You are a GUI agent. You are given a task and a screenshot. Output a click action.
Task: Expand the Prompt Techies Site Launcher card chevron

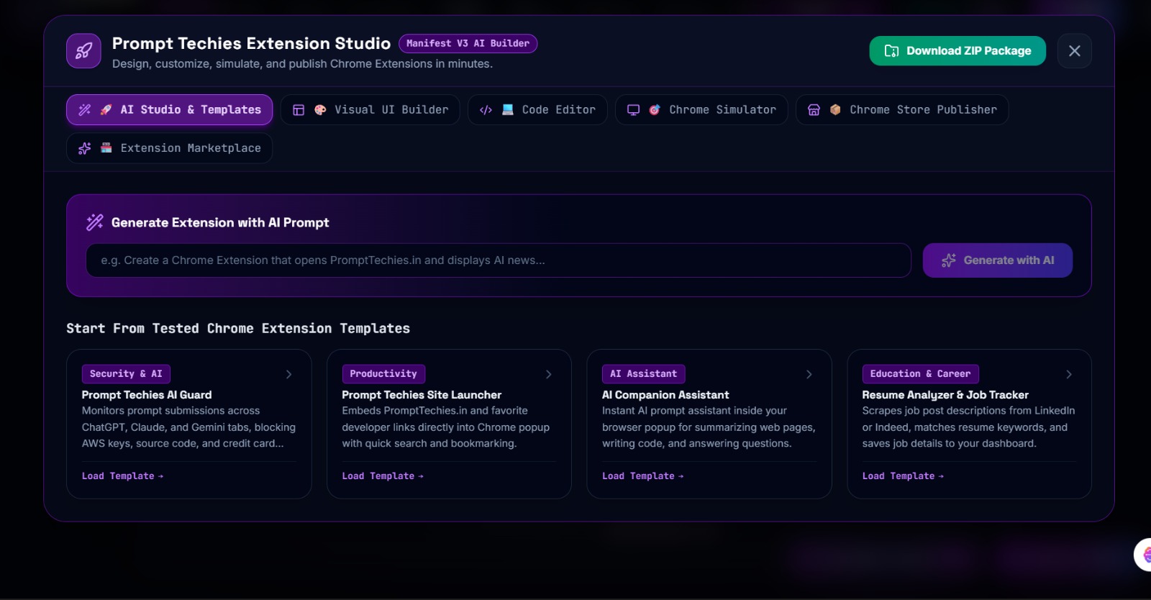[x=549, y=374]
